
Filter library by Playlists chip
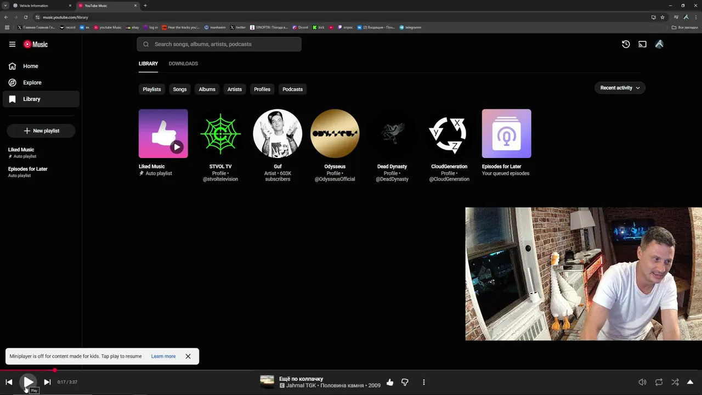[x=152, y=89]
